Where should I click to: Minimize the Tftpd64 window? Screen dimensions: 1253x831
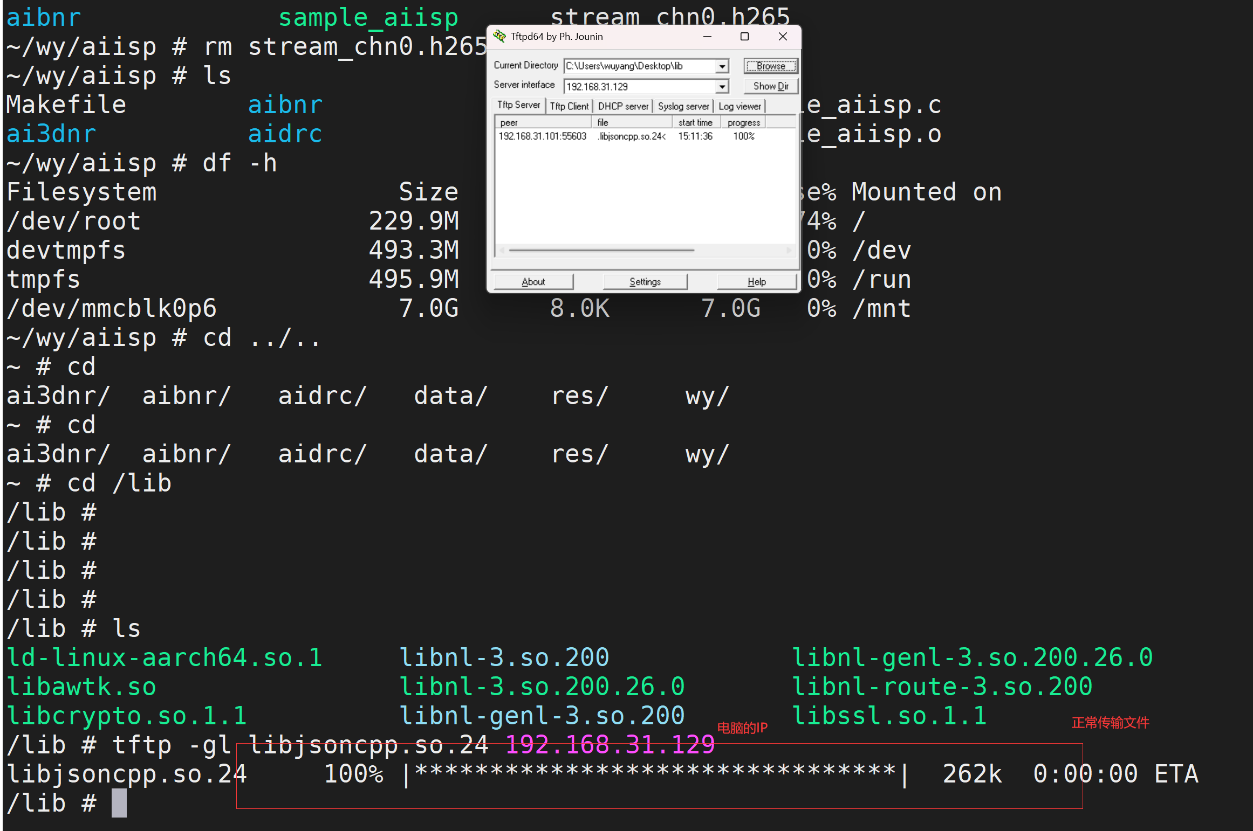707,36
